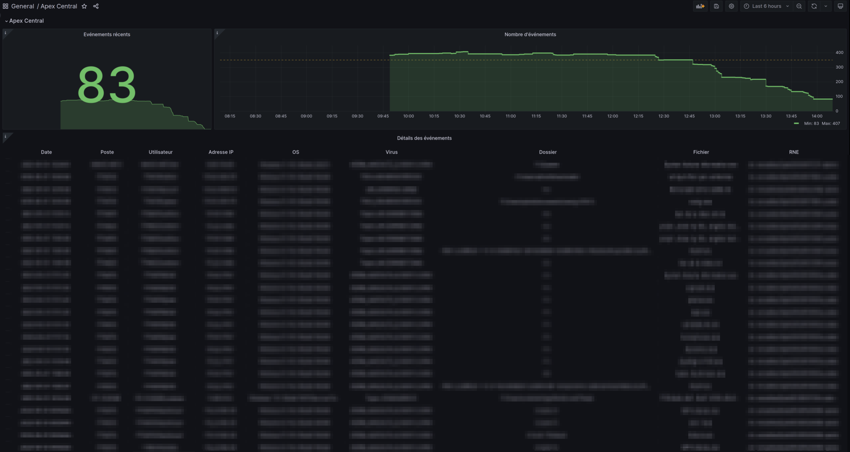Image resolution: width=850 pixels, height=452 pixels.
Task: Star the Apex Central dashboard
Action: 84,6
